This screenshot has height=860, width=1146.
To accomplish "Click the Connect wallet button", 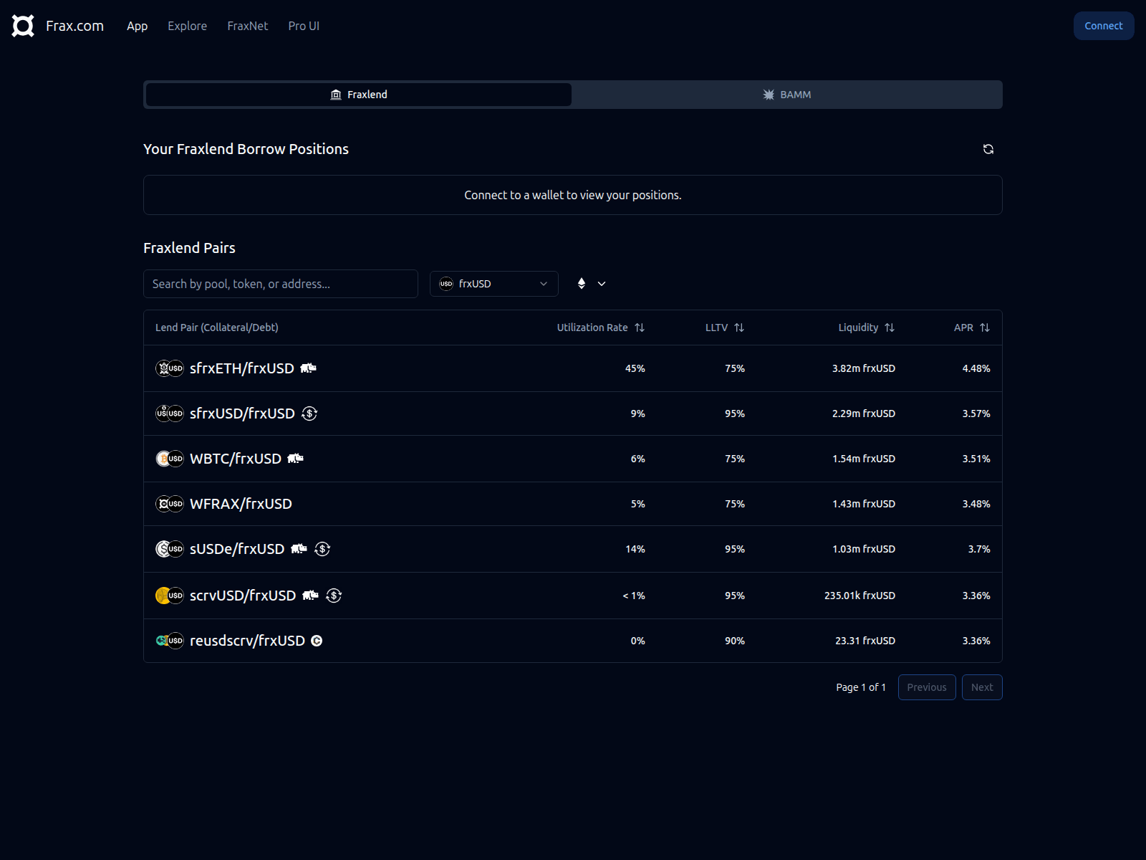I will [x=1104, y=26].
